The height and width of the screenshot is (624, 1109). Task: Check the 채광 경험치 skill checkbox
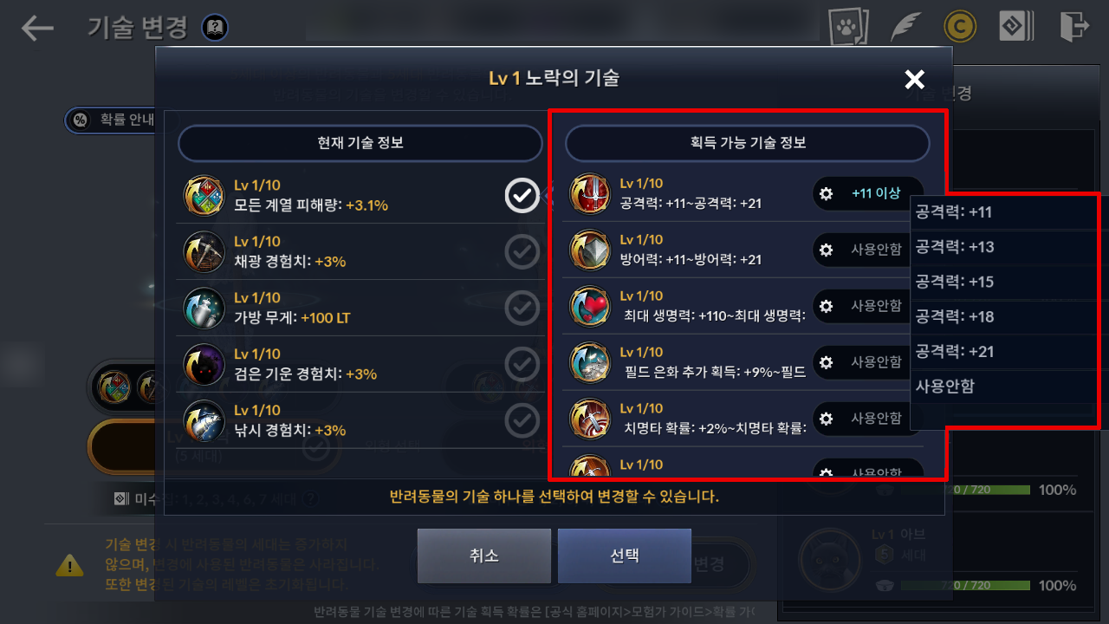tap(522, 252)
